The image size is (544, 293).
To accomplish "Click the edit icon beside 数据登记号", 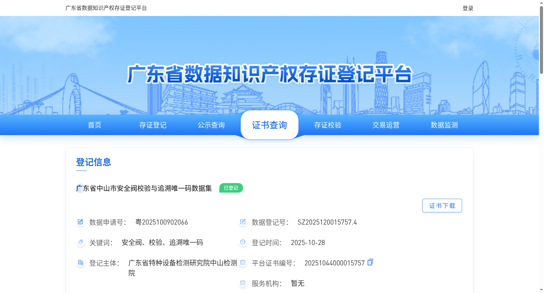I will pyautogui.click(x=243, y=222).
